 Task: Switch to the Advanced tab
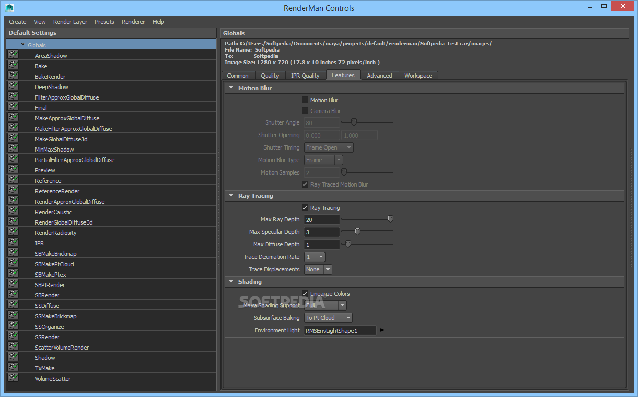coord(379,76)
